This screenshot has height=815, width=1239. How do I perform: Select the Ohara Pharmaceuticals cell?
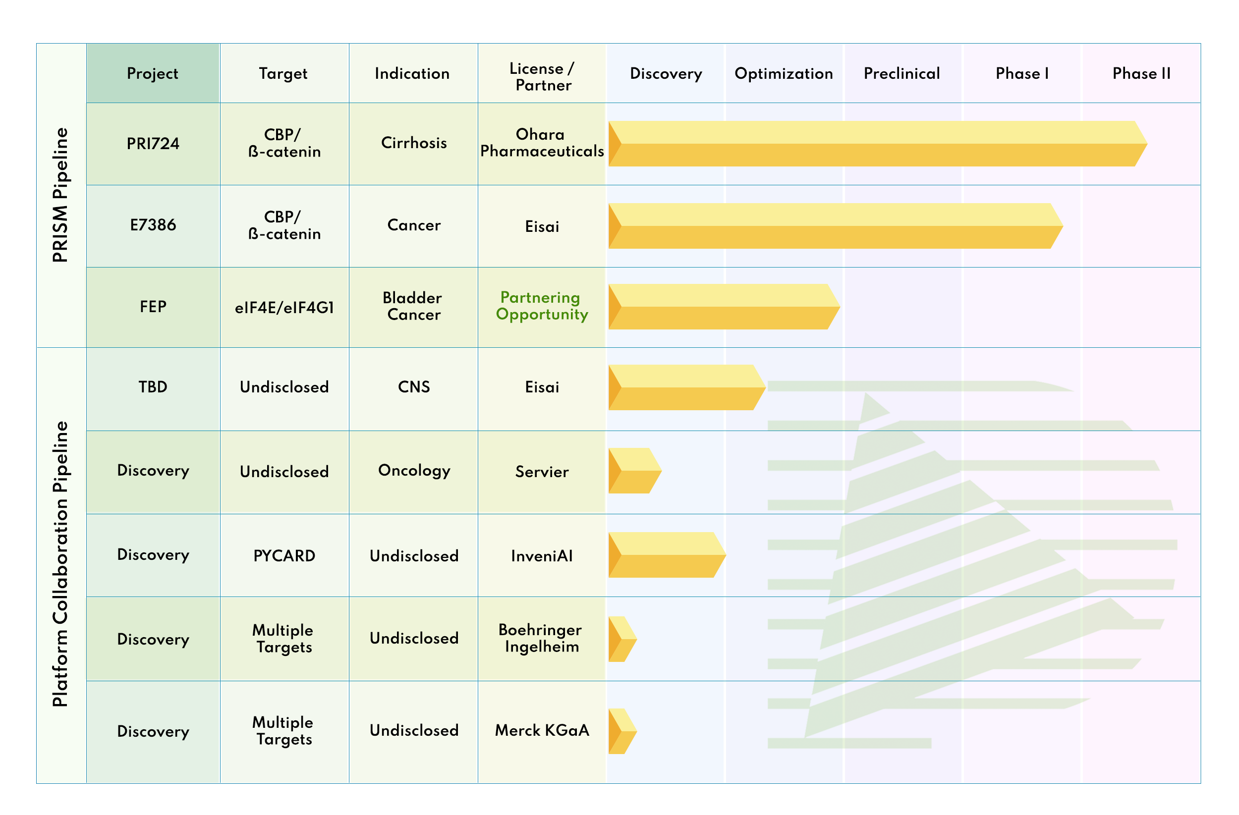click(x=541, y=143)
